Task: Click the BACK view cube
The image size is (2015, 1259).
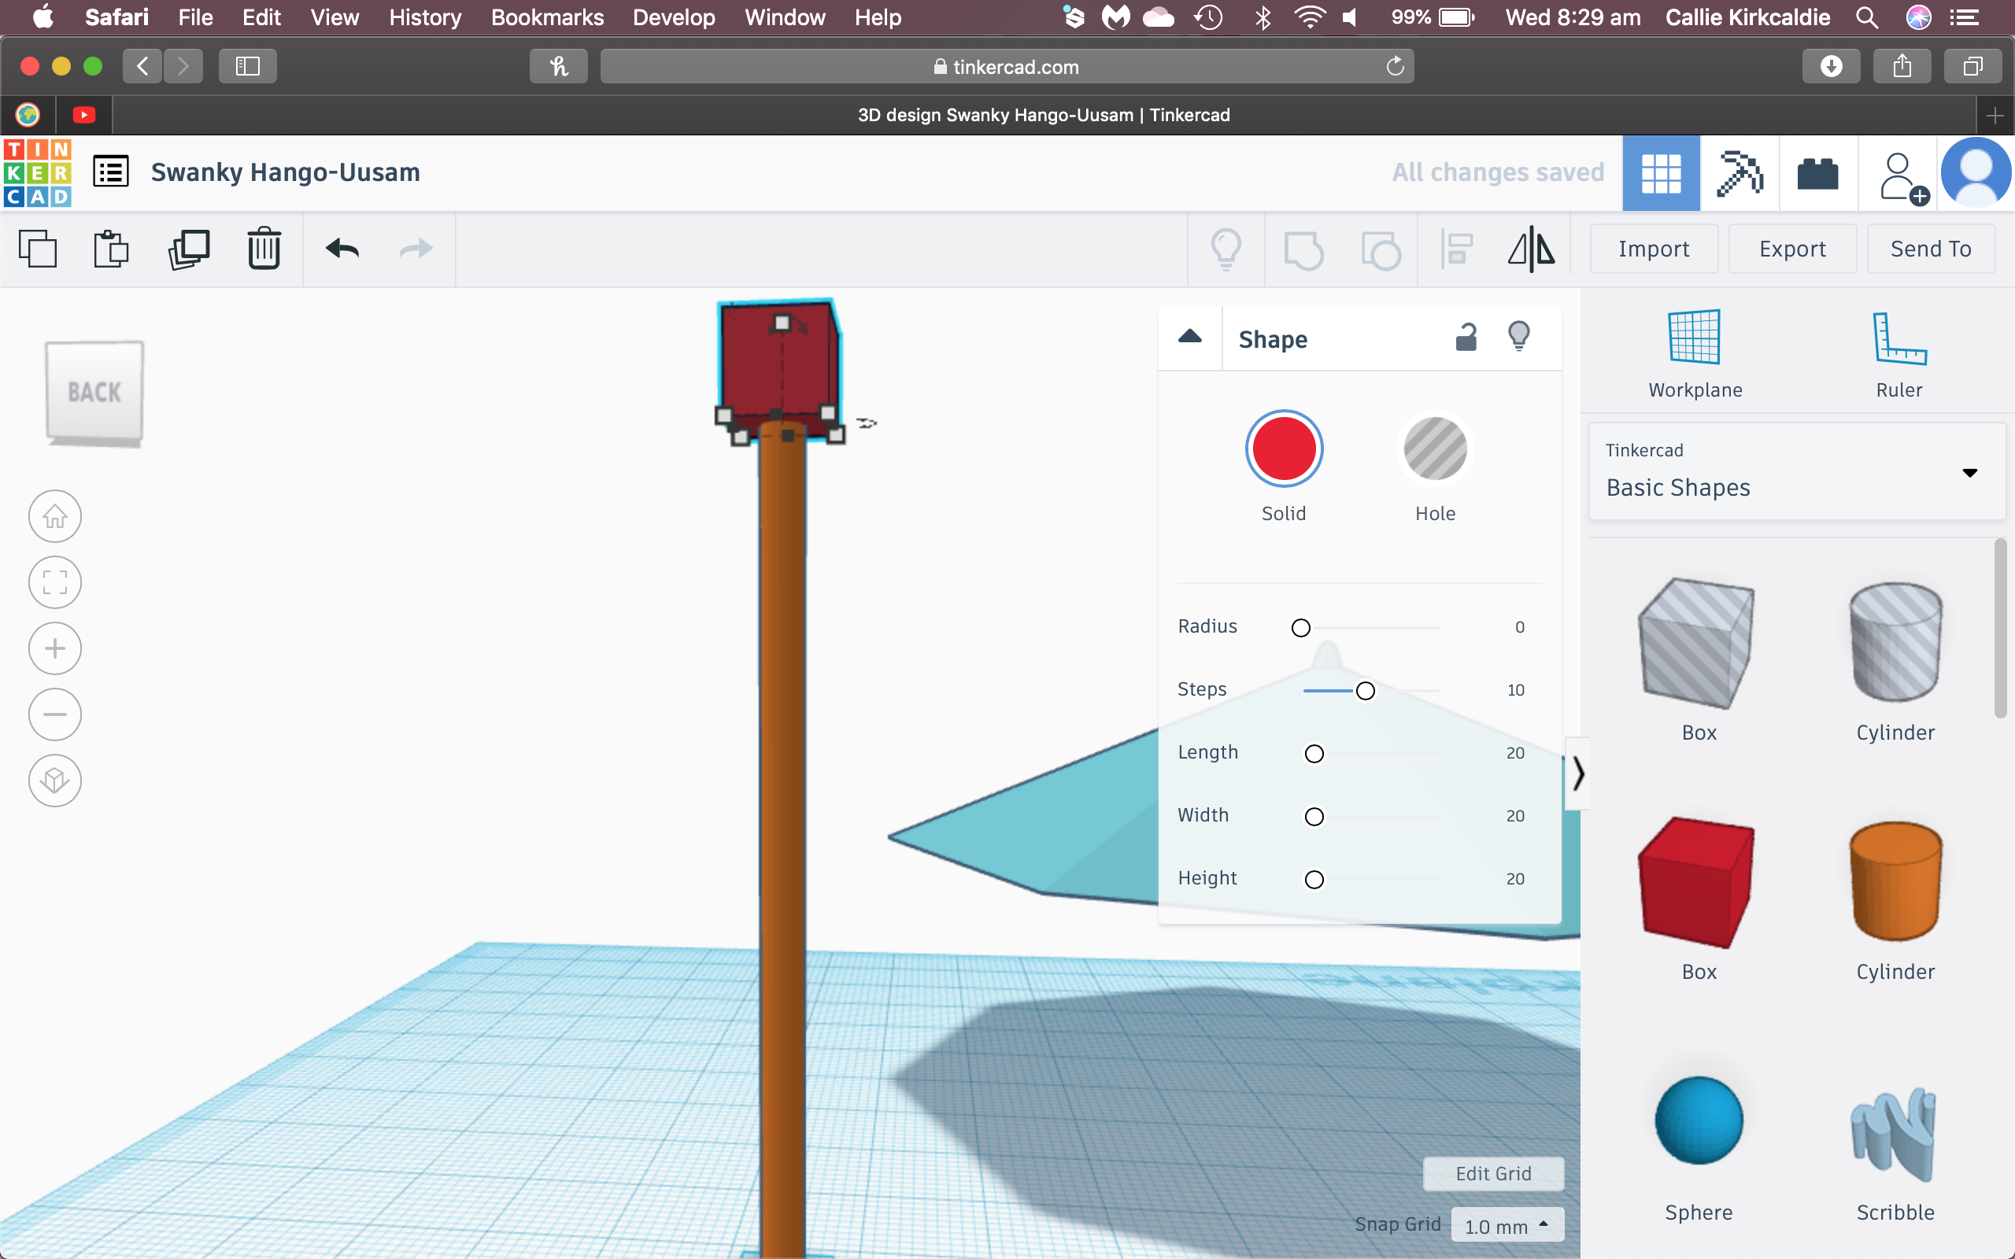Action: click(x=94, y=392)
